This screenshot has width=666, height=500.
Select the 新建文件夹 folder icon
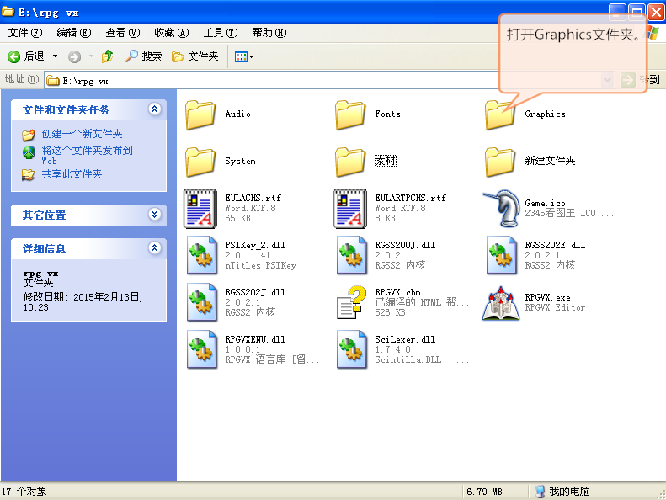pos(500,162)
